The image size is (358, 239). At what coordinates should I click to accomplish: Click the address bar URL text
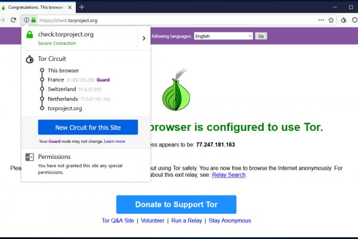tap(69, 20)
